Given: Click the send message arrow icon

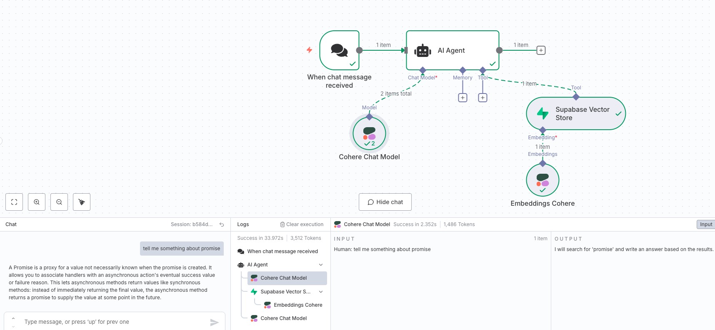Looking at the screenshot, I should (214, 322).
